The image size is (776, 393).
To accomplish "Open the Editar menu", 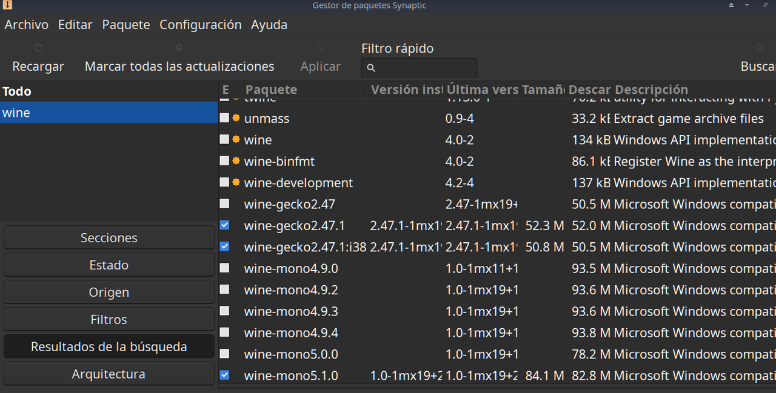I will (75, 25).
